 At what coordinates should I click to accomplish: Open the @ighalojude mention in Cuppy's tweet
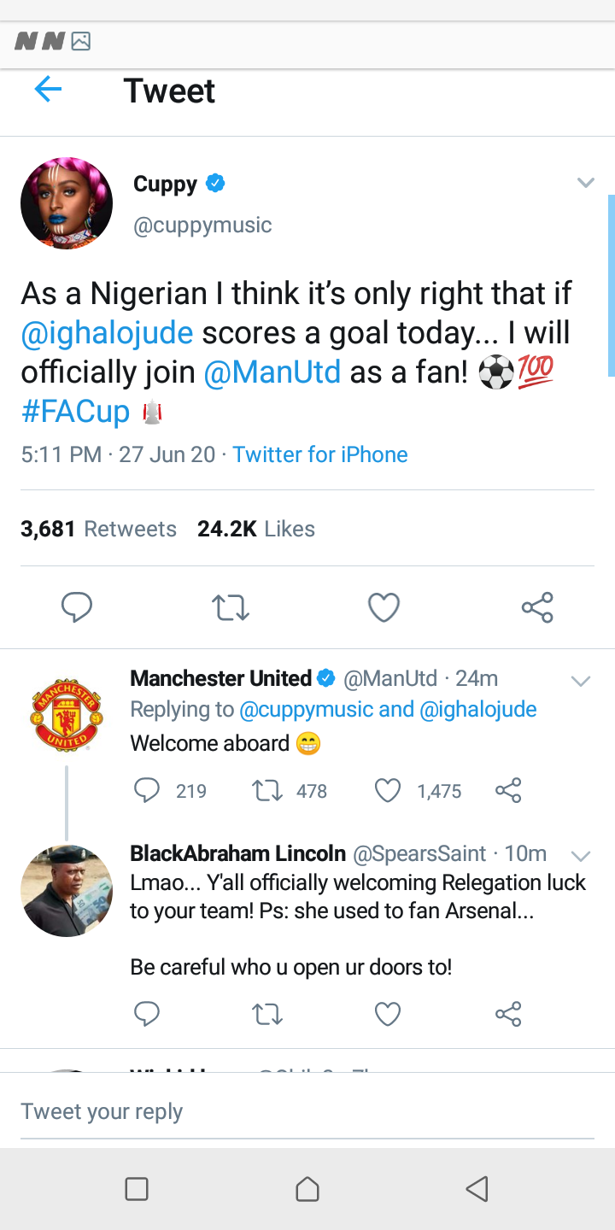point(108,332)
